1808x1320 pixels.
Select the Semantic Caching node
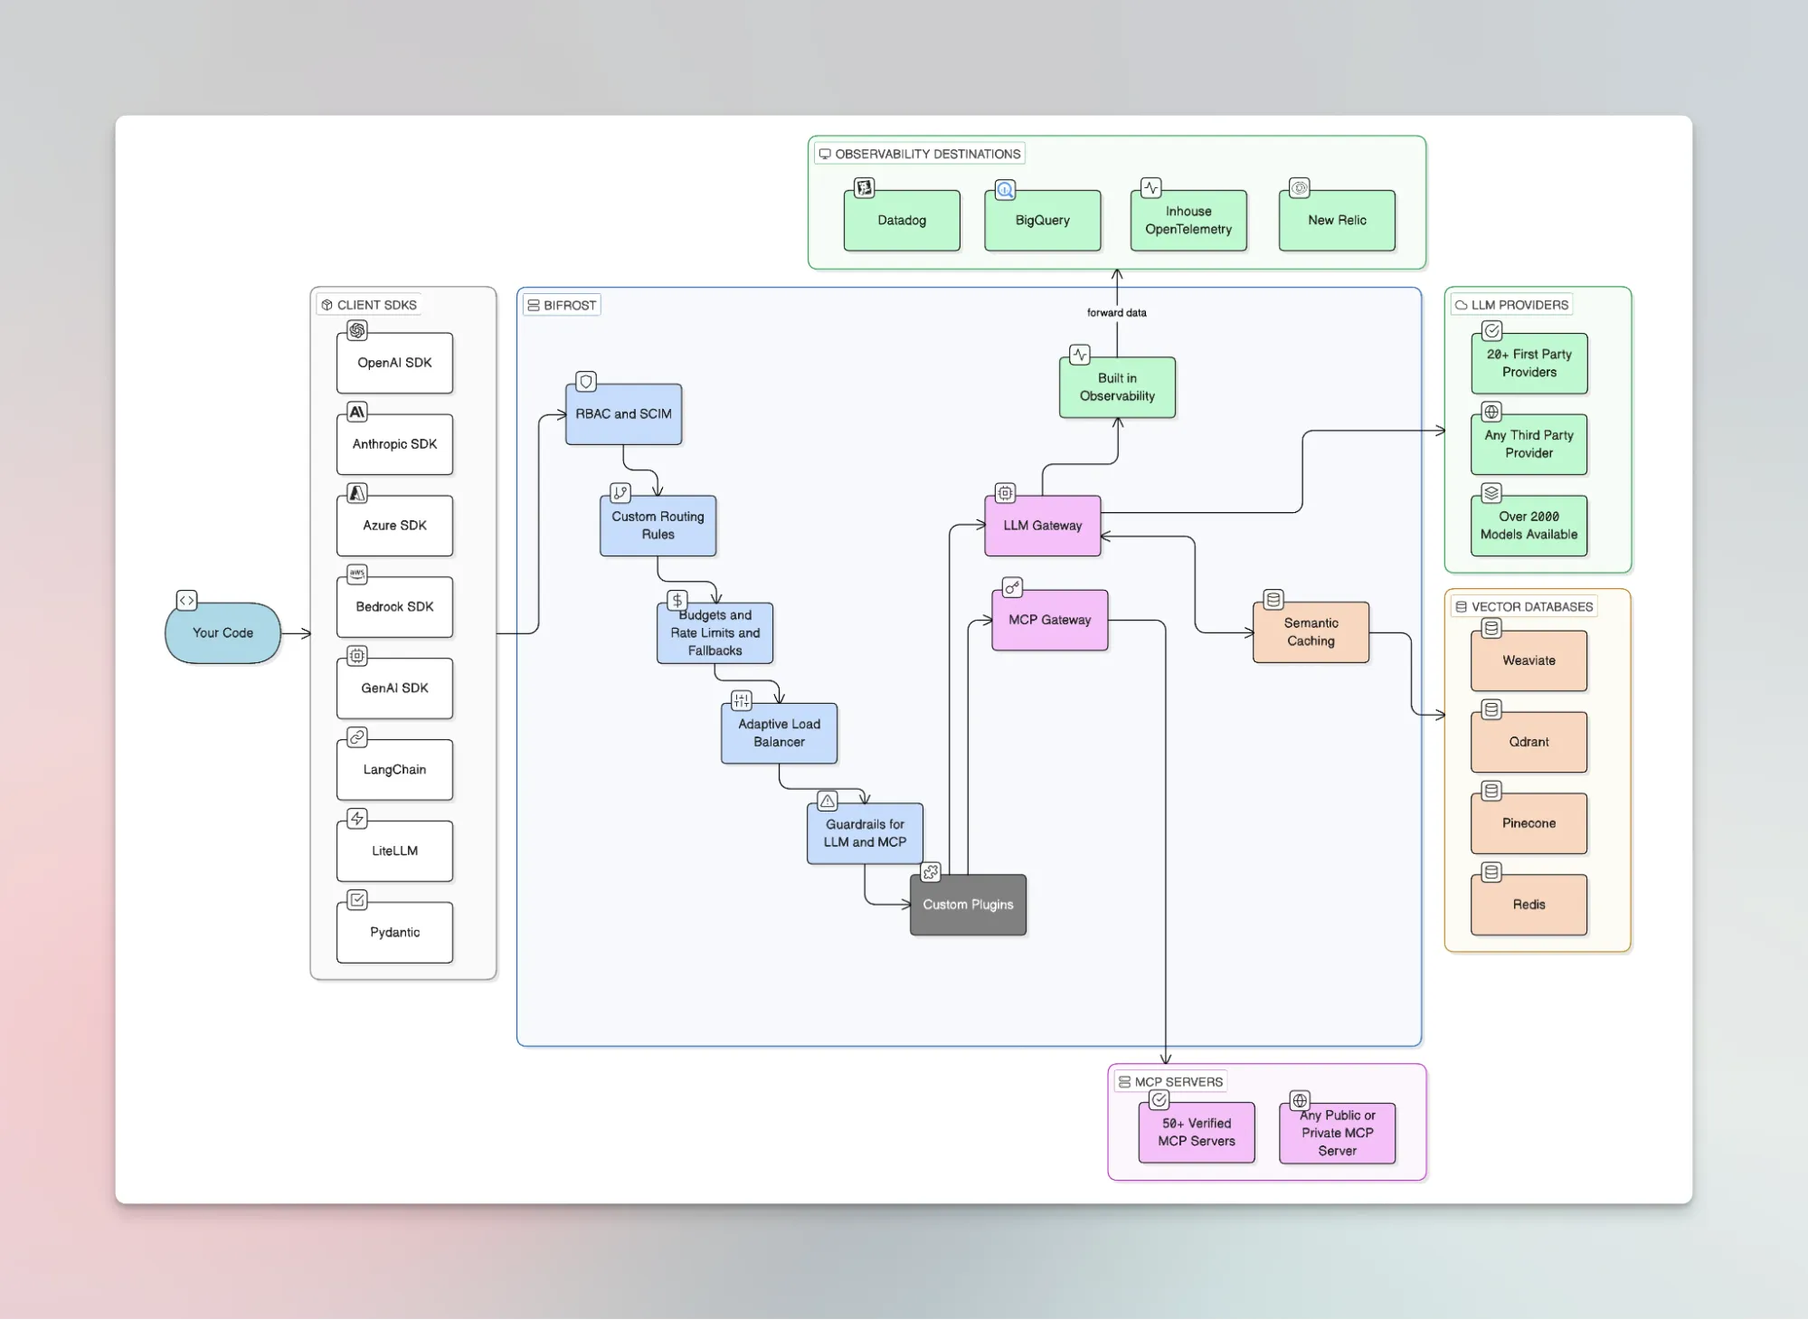pyautogui.click(x=1311, y=632)
